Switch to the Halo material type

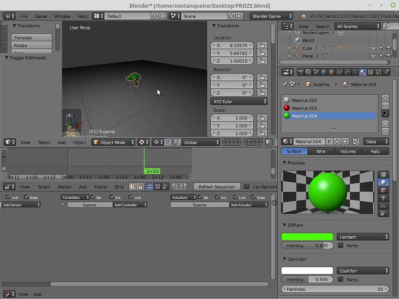coord(375,151)
